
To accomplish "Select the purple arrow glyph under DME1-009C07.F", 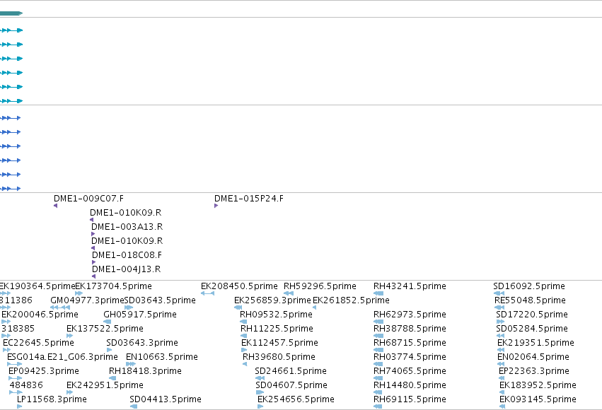I will (55, 206).
